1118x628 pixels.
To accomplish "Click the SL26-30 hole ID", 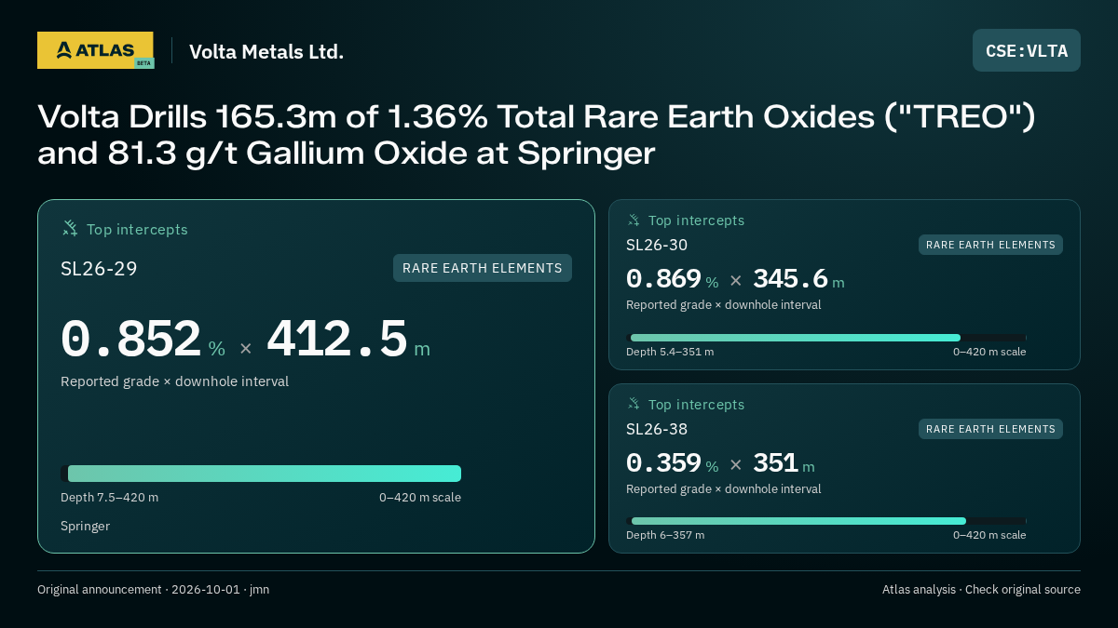I will [657, 245].
